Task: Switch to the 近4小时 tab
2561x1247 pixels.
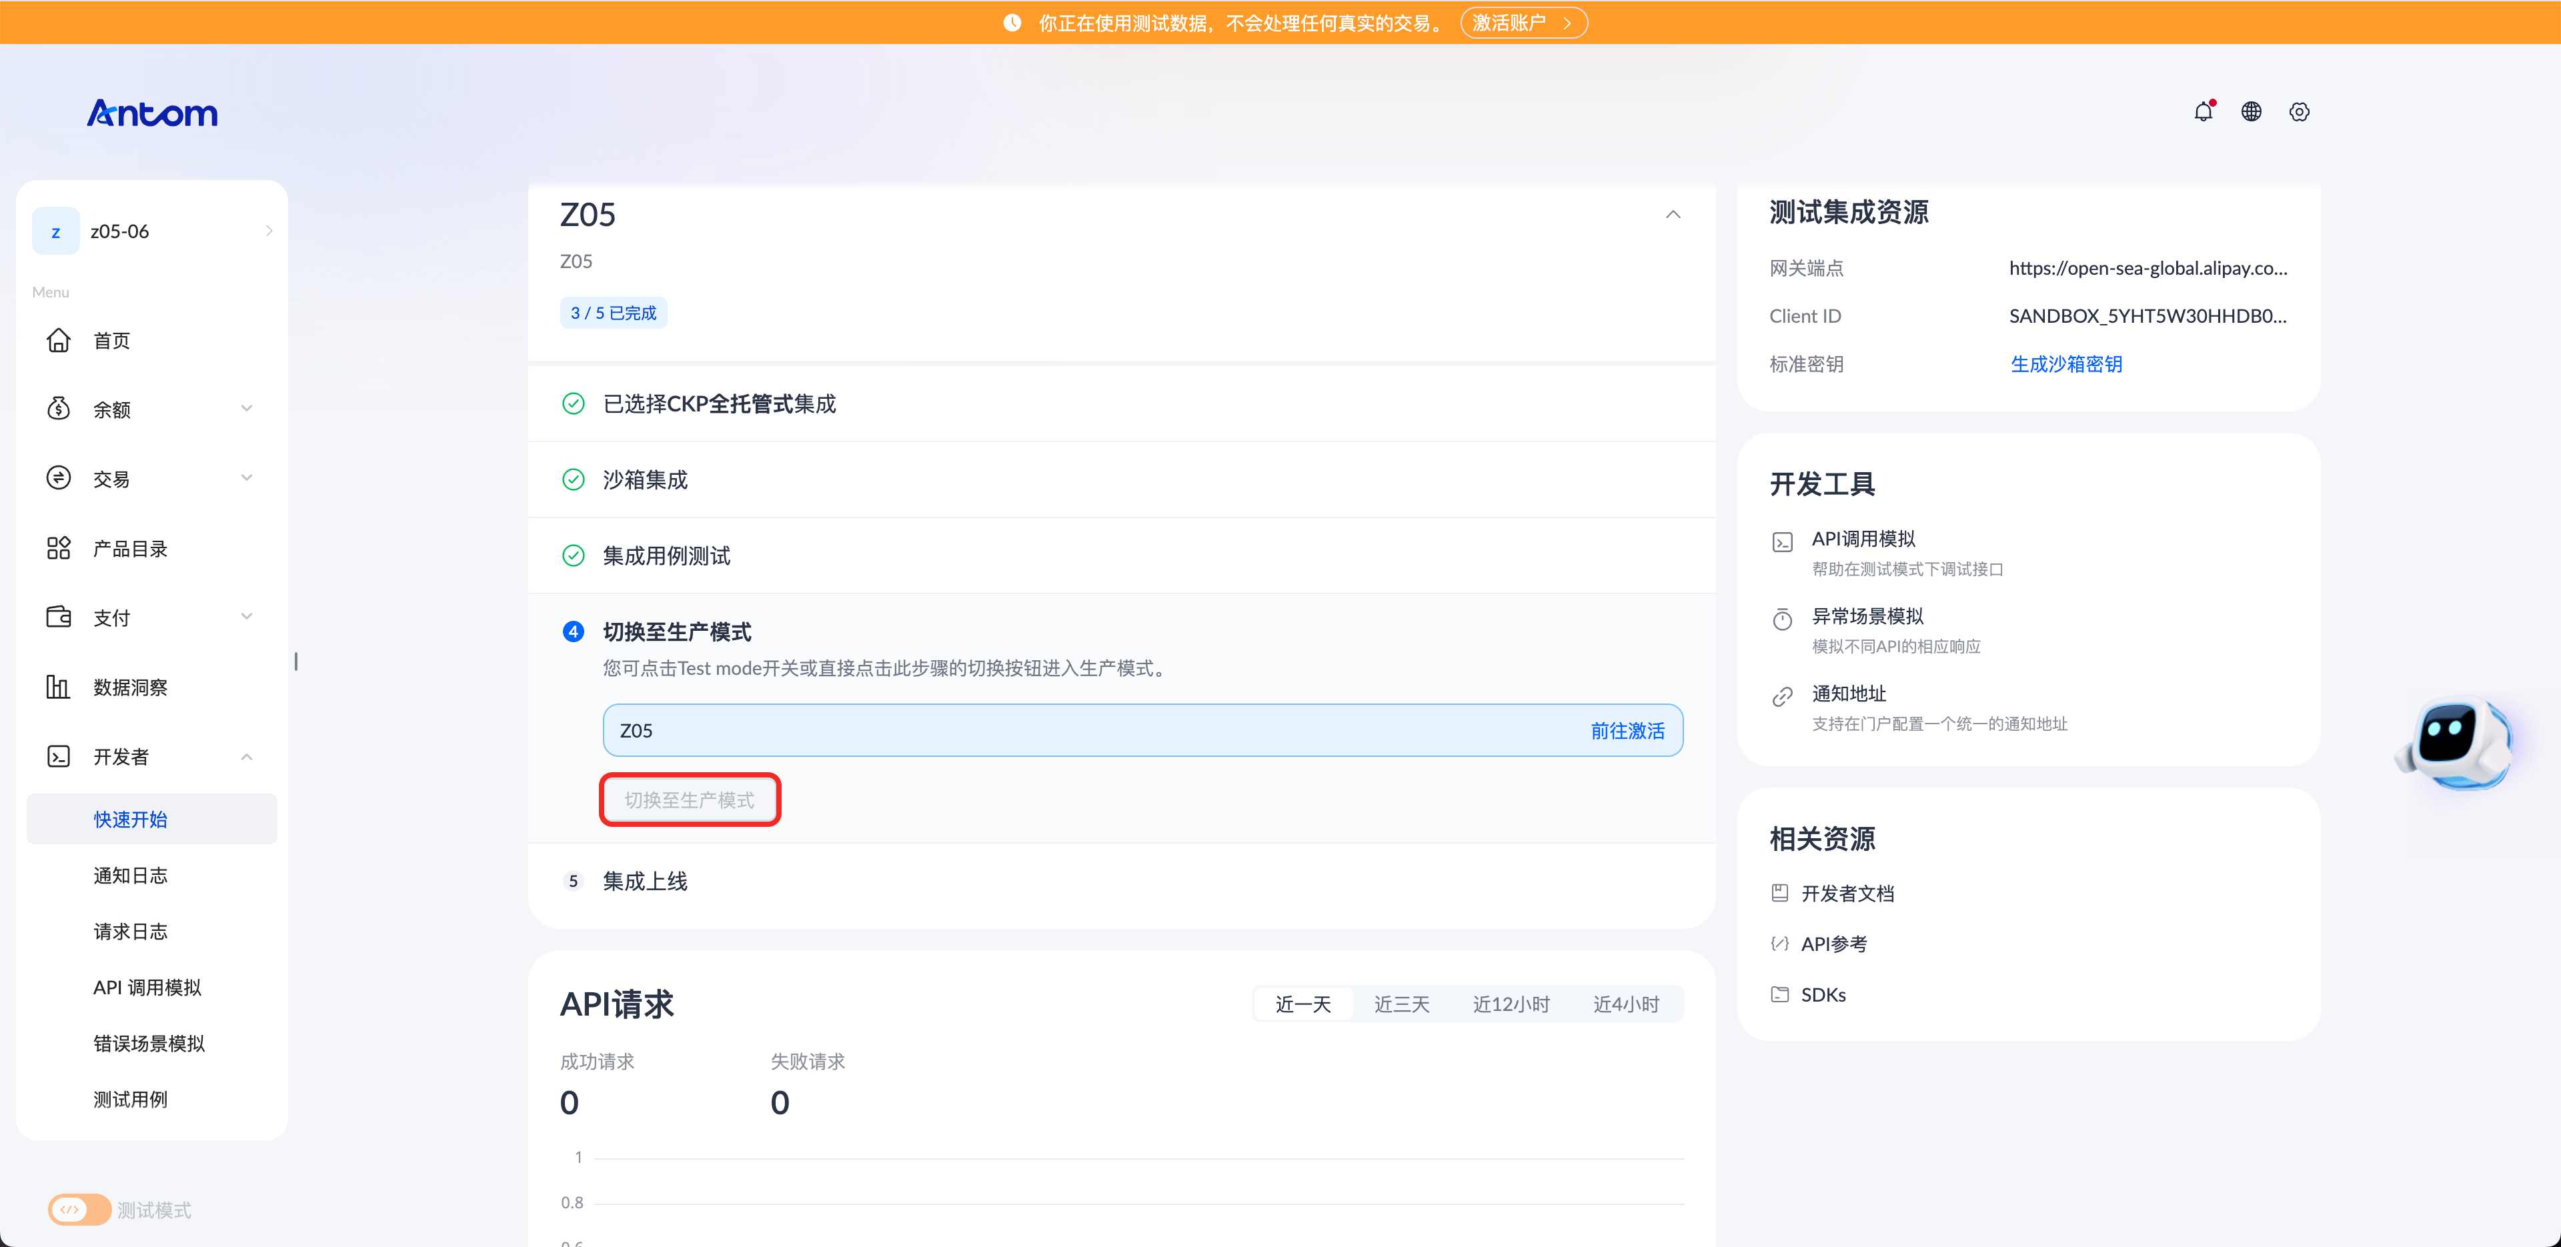Action: pos(1627,1004)
